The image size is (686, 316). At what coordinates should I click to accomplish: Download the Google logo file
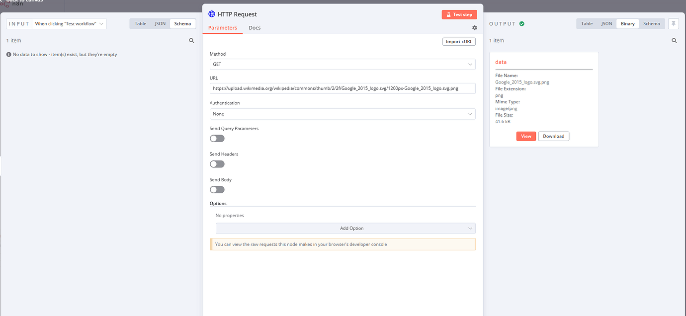point(553,136)
